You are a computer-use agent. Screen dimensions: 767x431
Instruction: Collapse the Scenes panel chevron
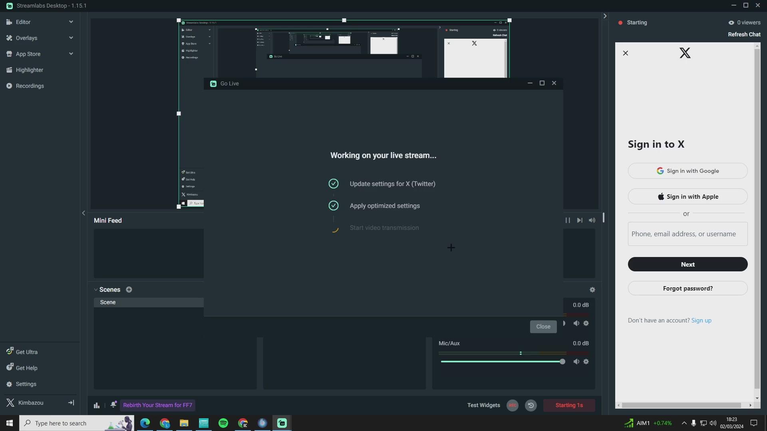click(96, 290)
